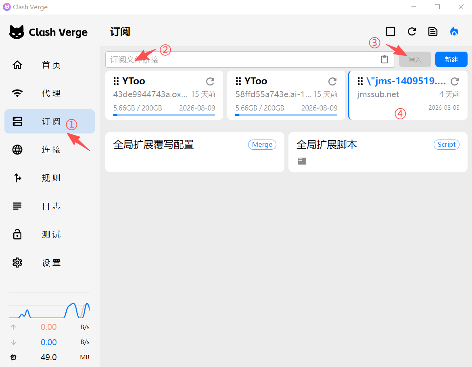Click the gray console icon under 全局扩展脚本

click(x=302, y=161)
